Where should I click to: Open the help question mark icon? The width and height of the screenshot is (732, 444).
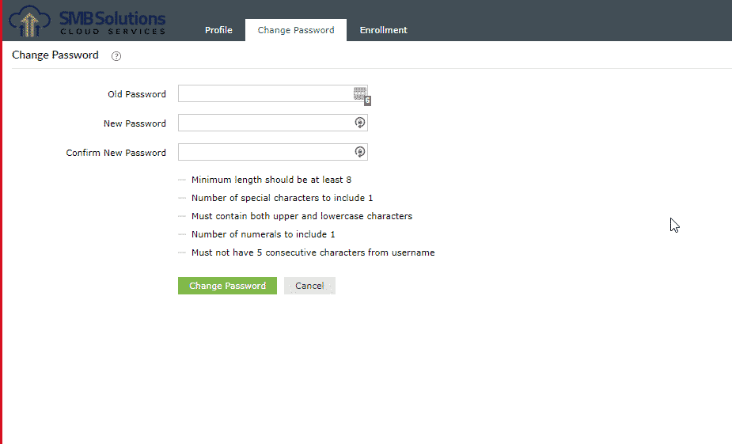(116, 56)
